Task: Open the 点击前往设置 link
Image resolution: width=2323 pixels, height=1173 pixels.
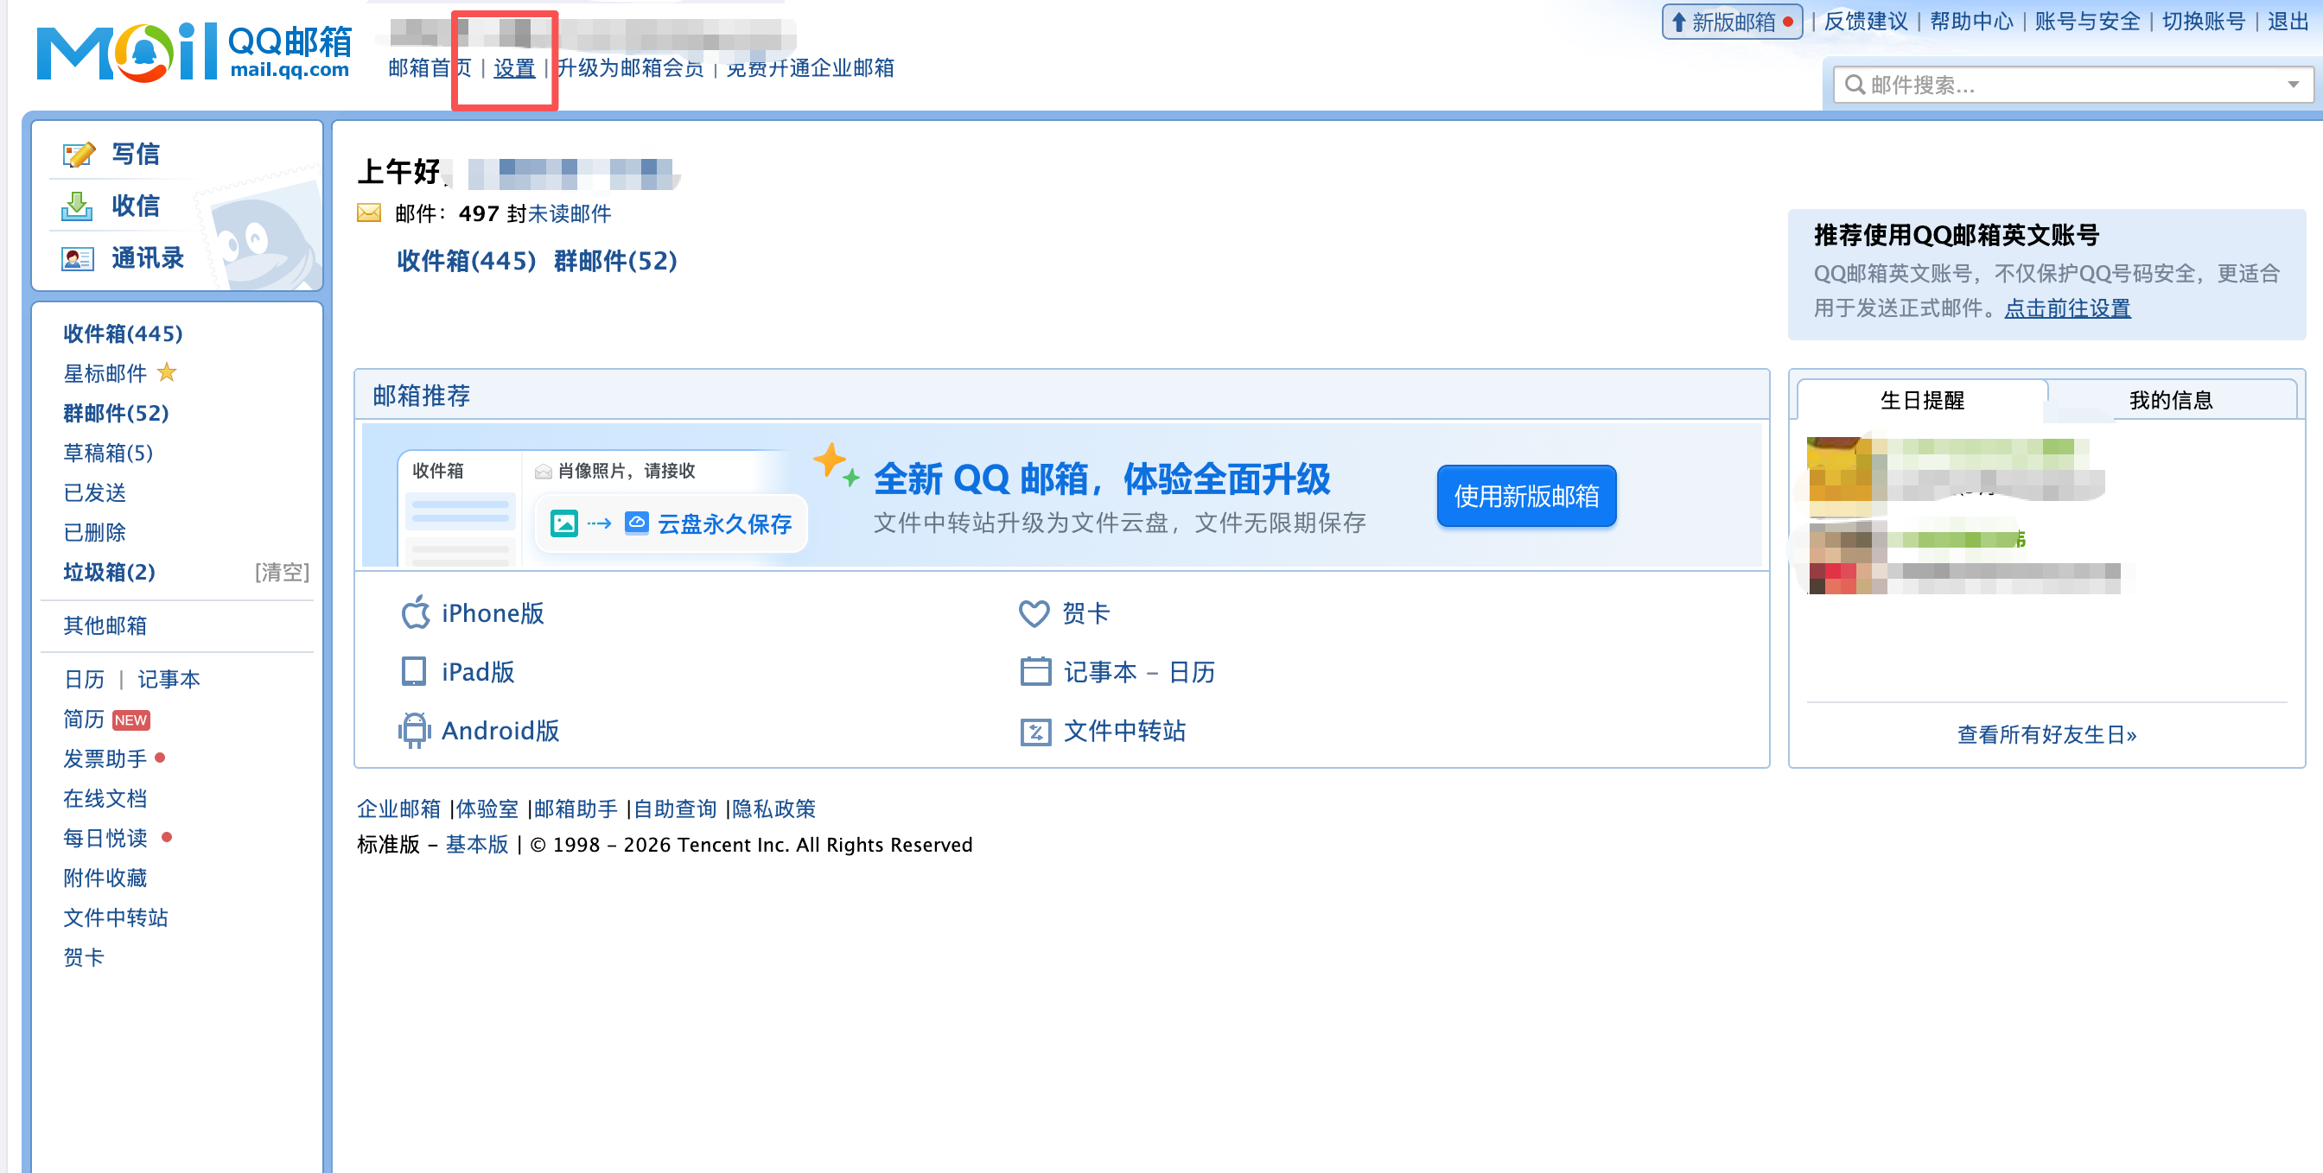Action: tap(2067, 308)
